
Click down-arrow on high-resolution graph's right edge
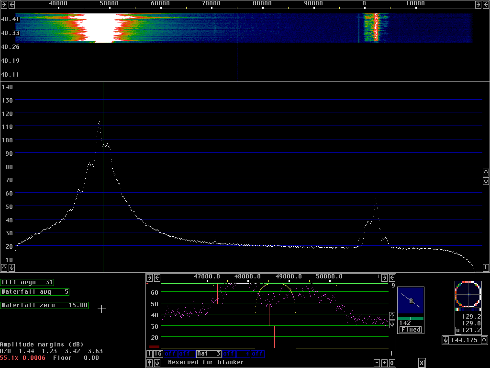pyautogui.click(x=392, y=324)
